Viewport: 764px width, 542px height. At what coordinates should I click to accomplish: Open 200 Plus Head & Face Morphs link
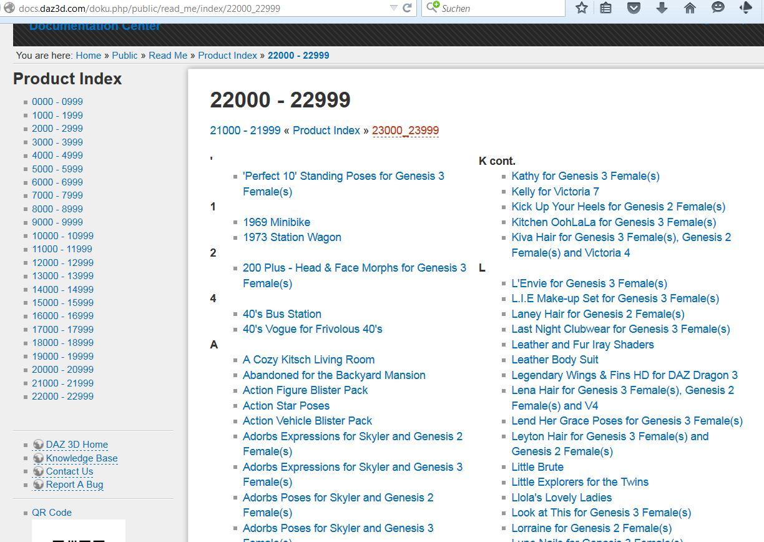[355, 275]
